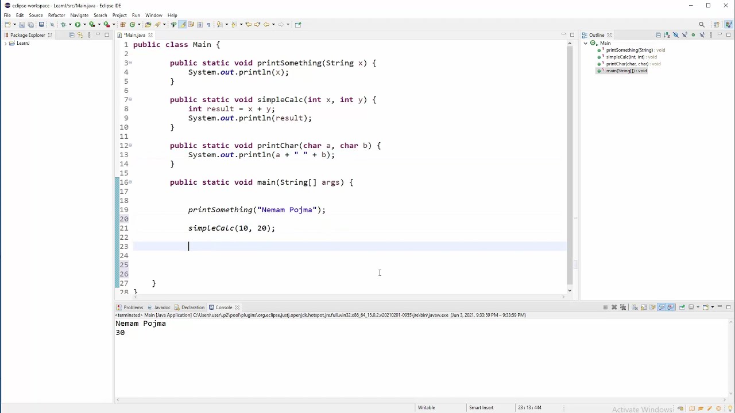Open the Source menu
The height and width of the screenshot is (413, 735).
coord(36,15)
